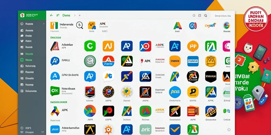Open the red-yellow stacked boxes icon
This screenshot has width=271, height=135.
(x=193, y=111)
